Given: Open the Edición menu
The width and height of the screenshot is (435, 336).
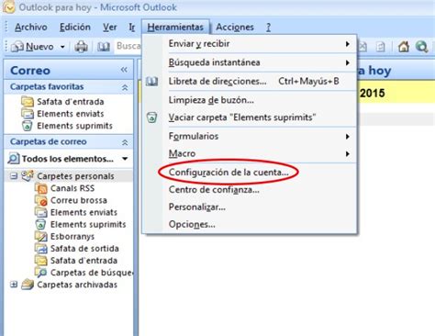Looking at the screenshot, I should click(x=75, y=28).
